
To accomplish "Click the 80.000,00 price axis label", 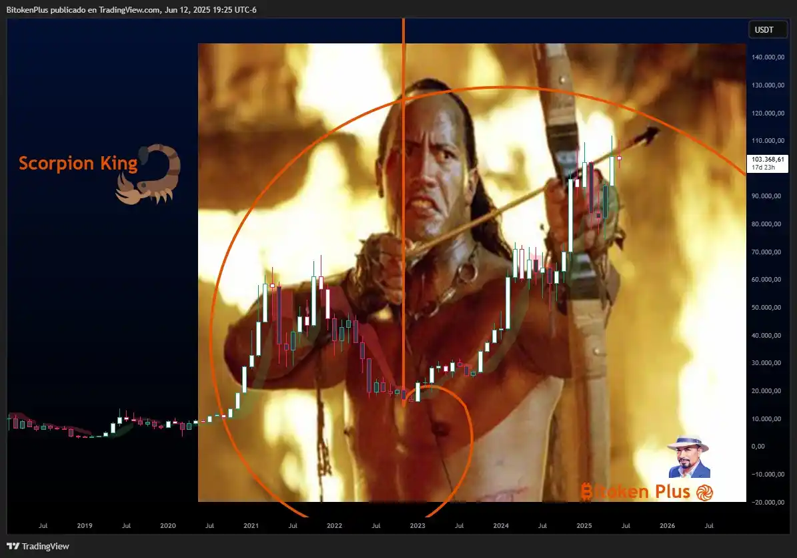I will coord(766,224).
